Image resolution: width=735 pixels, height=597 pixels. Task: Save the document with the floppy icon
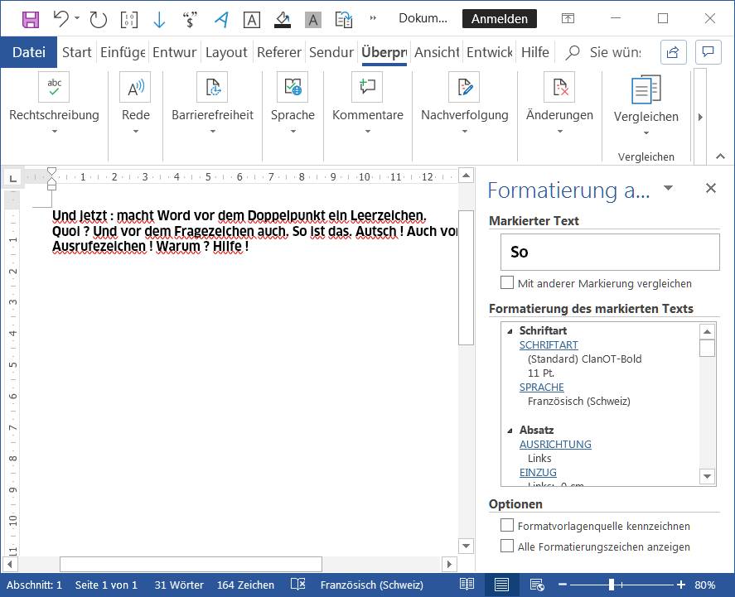click(x=31, y=19)
